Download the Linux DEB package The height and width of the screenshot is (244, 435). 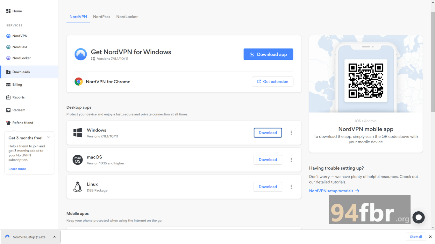coord(268,187)
